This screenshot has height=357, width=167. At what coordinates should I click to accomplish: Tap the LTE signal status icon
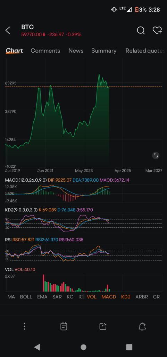[x=126, y=9]
